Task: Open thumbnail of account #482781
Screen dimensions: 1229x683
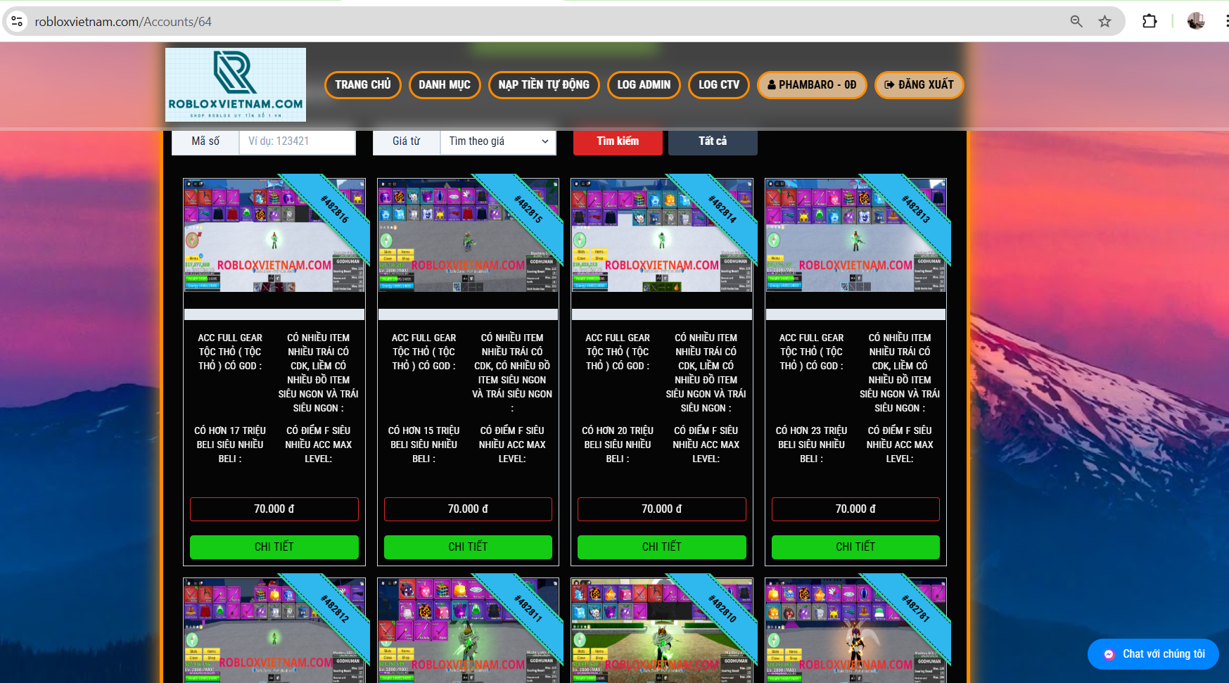Action: coord(855,631)
